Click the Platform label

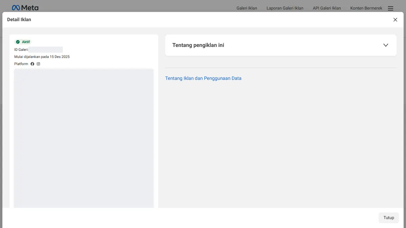pos(21,64)
